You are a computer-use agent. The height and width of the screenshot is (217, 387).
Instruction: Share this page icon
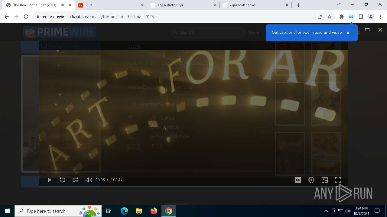tap(320, 17)
